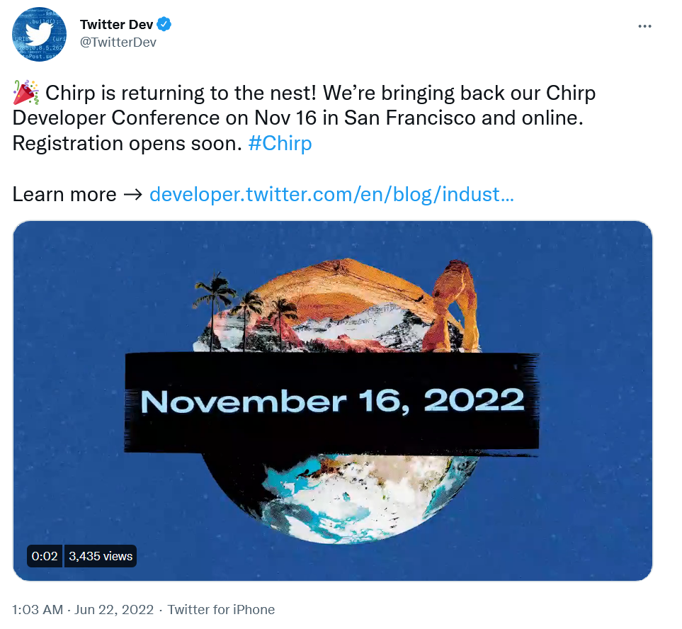Click the arrow after Learn more
Viewport: 682px width, 629px height.
click(132, 194)
